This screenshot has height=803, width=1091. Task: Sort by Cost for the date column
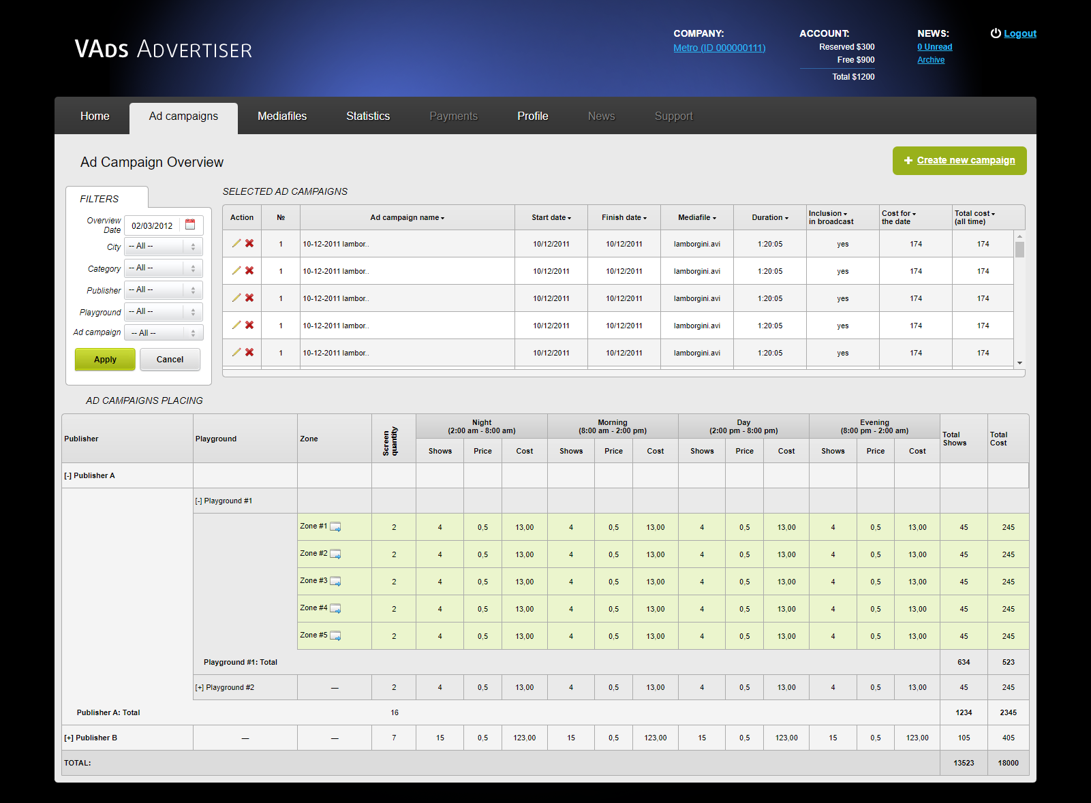click(899, 217)
